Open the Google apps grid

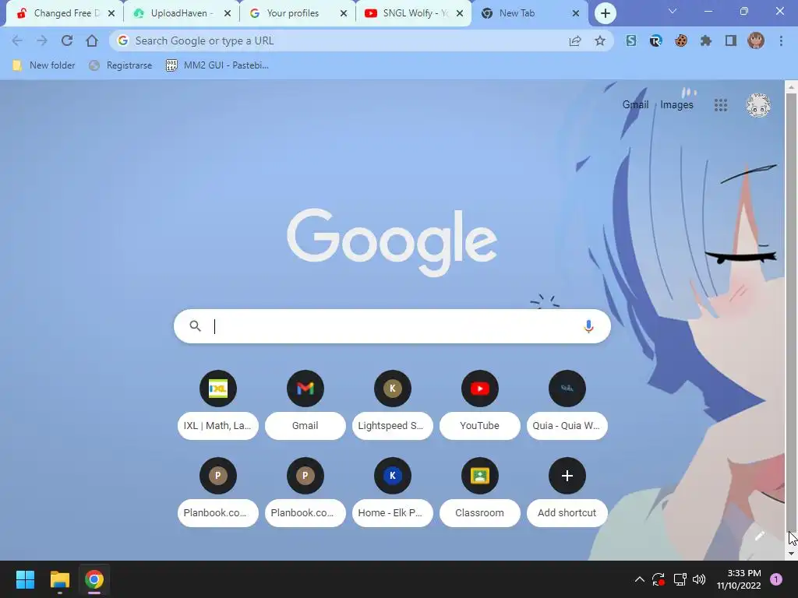(x=721, y=105)
